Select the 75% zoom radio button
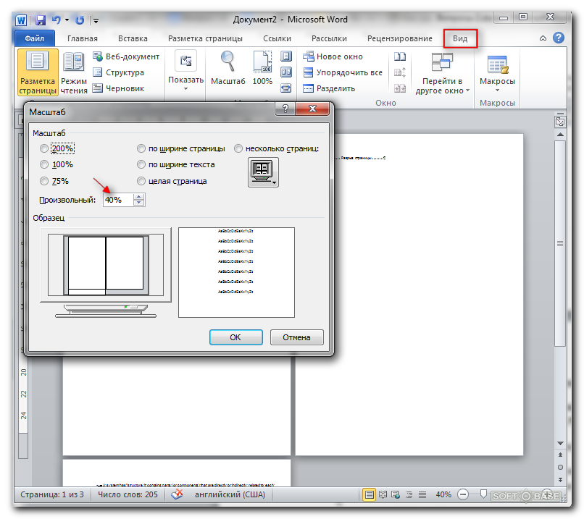 pyautogui.click(x=44, y=181)
